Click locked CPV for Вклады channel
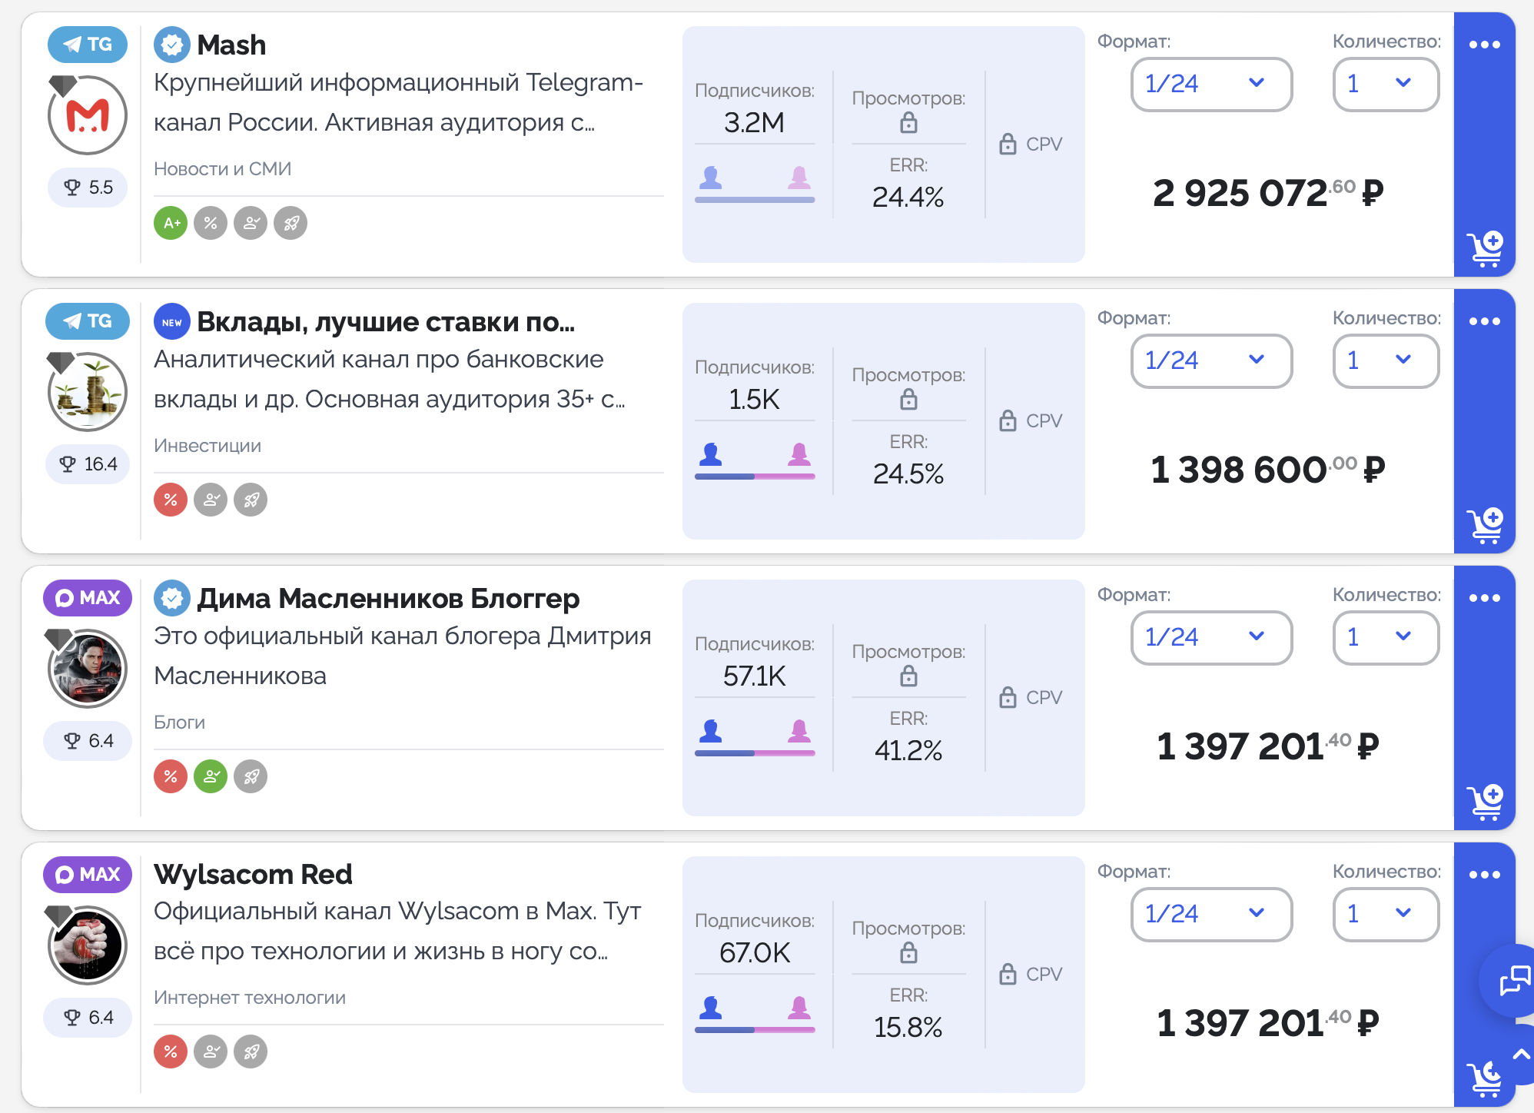Viewport: 1534px width, 1113px height. pos(1031,421)
